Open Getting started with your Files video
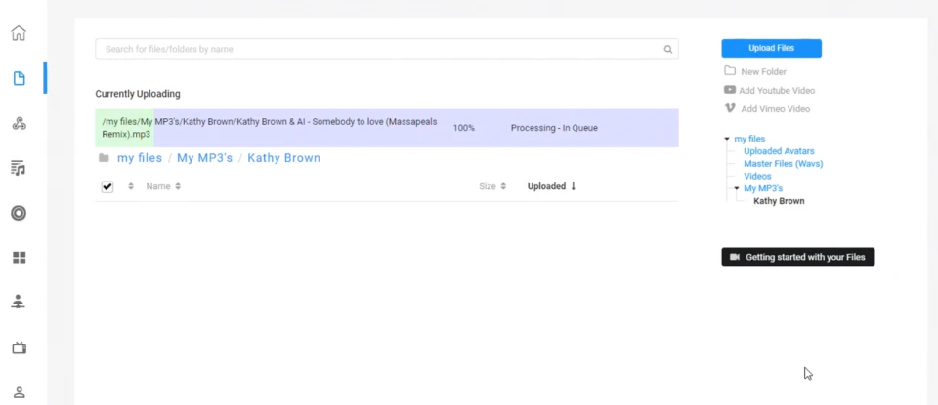This screenshot has height=405, width=938. (x=798, y=257)
